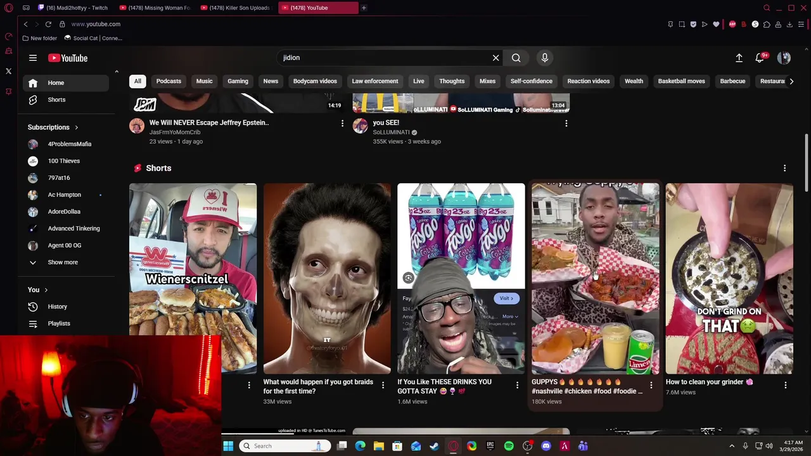The image size is (811, 456).
Task: Open the snapshot capture icon in the address bar
Action: coord(682,24)
